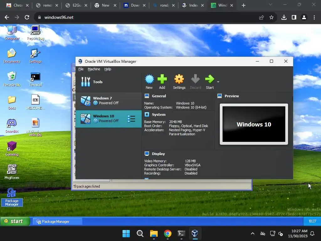Open the Documents desktop folder
This screenshot has width=321, height=241.
(12, 56)
